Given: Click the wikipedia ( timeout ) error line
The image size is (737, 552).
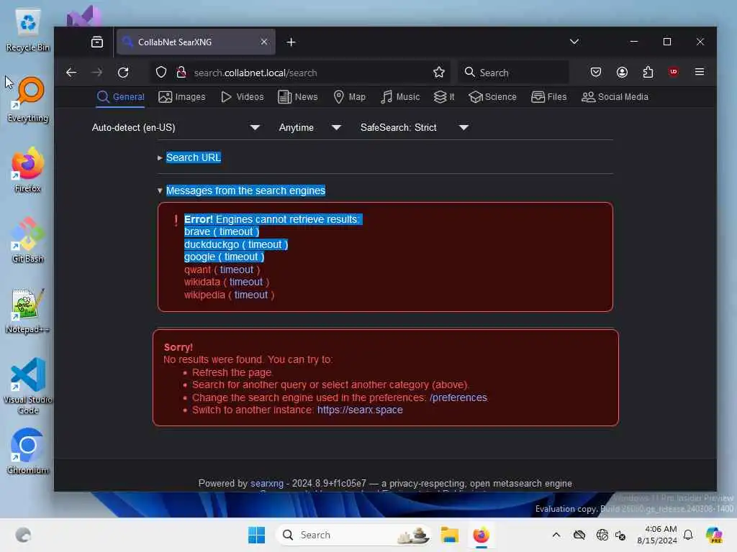Looking at the screenshot, I should click(x=229, y=295).
